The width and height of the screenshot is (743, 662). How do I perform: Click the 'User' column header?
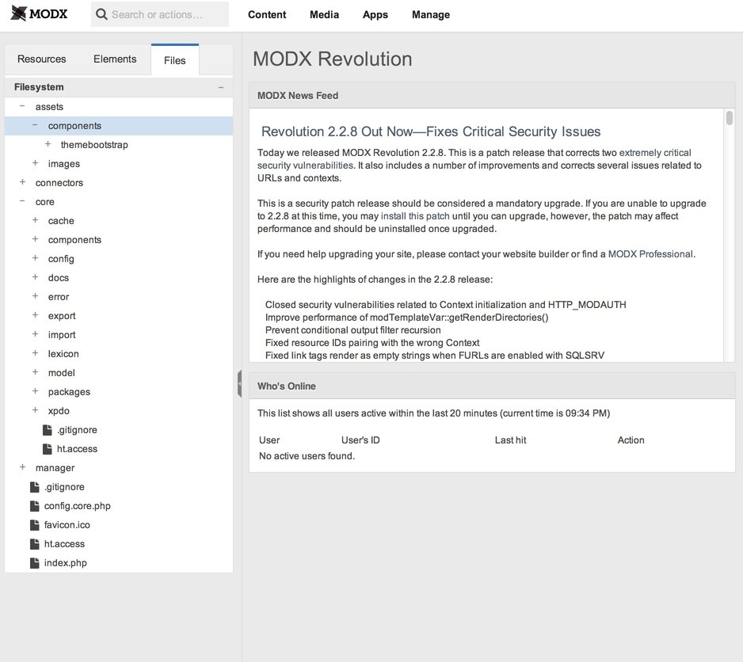click(x=269, y=439)
